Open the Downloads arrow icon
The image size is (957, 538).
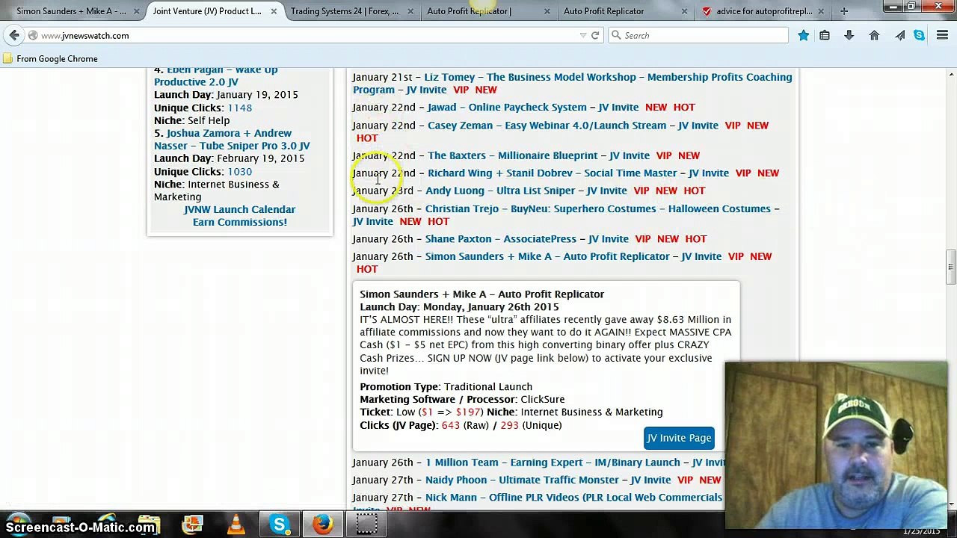(x=849, y=35)
